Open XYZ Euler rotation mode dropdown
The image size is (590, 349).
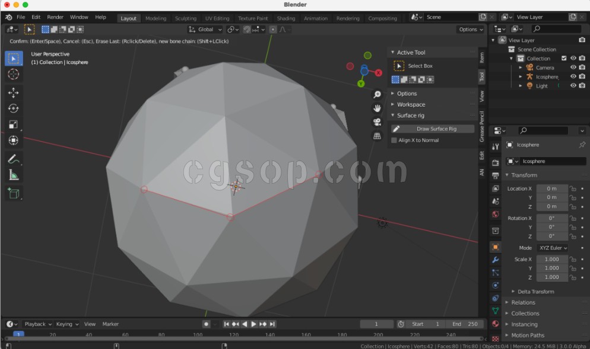click(553, 248)
